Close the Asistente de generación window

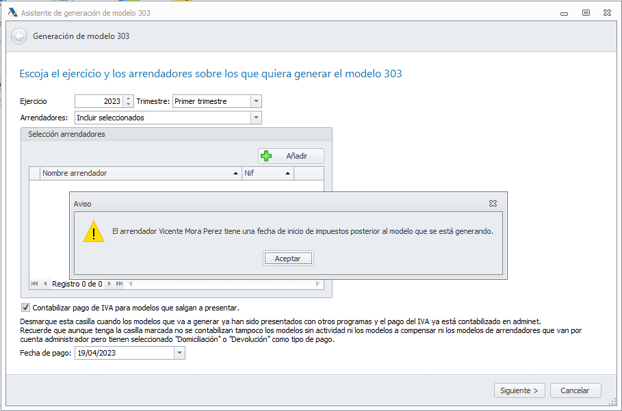(607, 13)
